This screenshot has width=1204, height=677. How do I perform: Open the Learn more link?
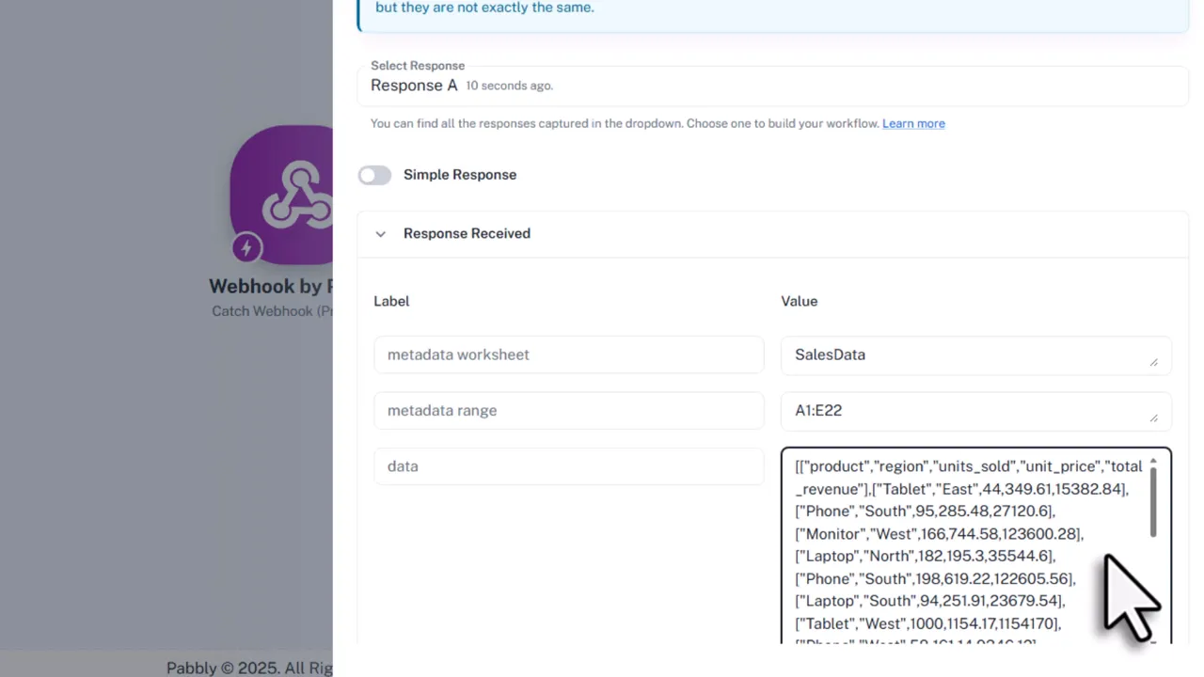(x=912, y=123)
